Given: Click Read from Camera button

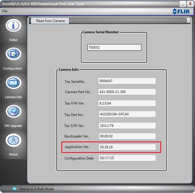Looking at the screenshot, I should tap(50, 21).
